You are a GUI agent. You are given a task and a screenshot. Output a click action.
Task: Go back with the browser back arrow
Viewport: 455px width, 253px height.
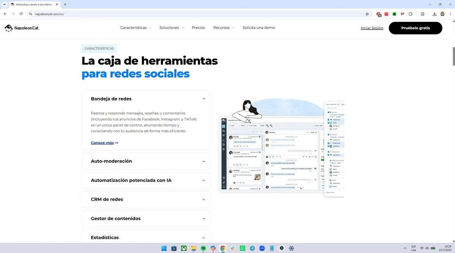(x=5, y=14)
